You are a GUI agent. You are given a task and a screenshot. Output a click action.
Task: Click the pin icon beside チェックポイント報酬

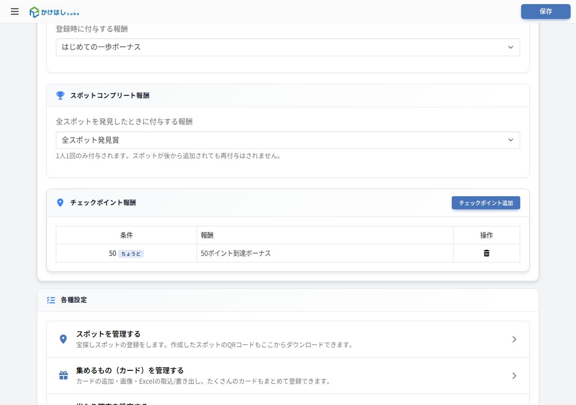click(x=60, y=202)
